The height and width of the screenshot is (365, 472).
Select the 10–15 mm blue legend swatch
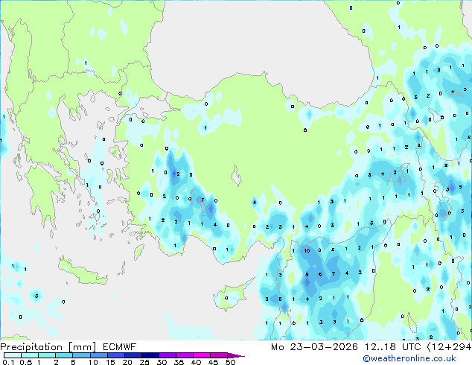tap(98, 355)
